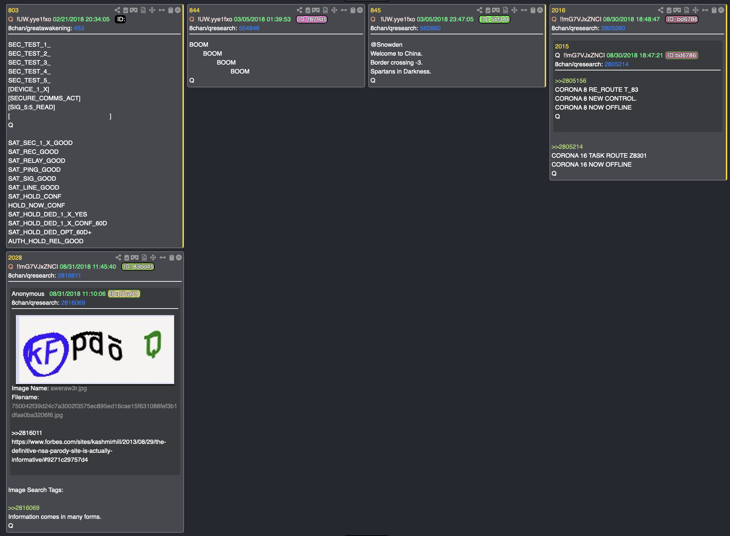Collapse post 844 with the up-arrow circle
This screenshot has height=536, width=730.
click(x=360, y=10)
